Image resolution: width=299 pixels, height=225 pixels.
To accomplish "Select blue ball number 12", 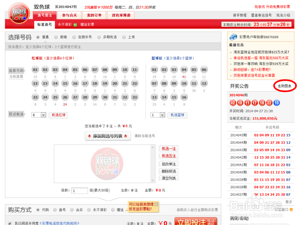I will coord(204,83).
